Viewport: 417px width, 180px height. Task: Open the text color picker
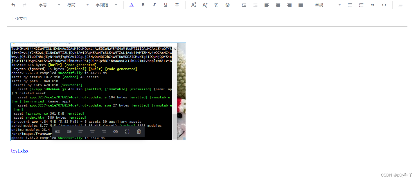point(132,5)
